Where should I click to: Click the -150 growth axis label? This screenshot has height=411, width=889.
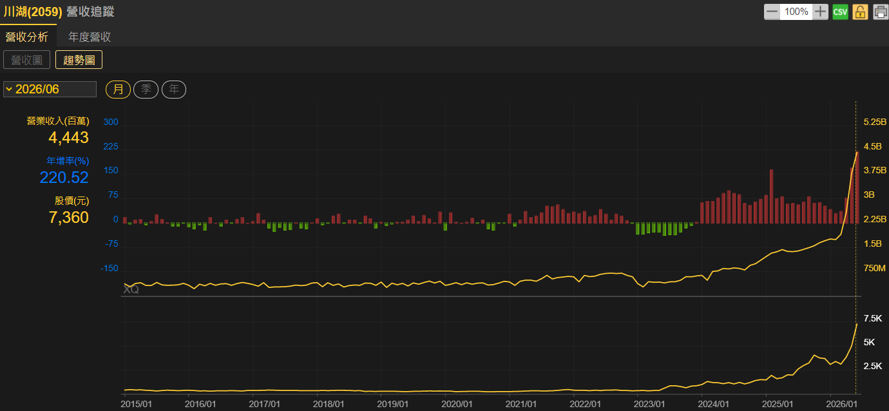coord(111,268)
